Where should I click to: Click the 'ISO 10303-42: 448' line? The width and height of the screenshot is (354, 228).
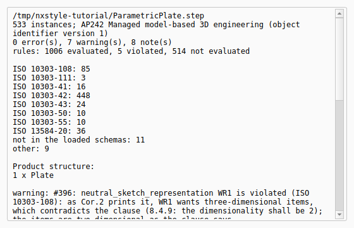(x=51, y=96)
